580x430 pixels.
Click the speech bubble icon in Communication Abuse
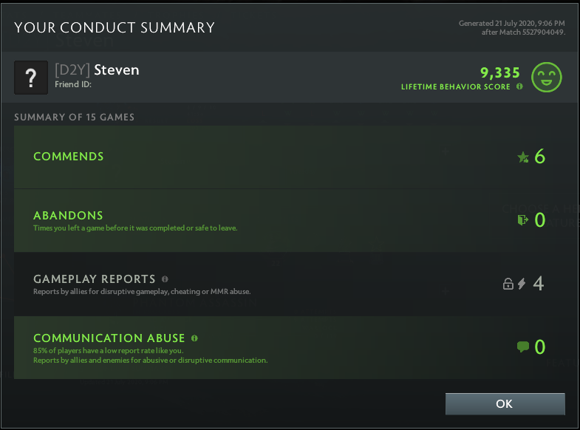523,347
